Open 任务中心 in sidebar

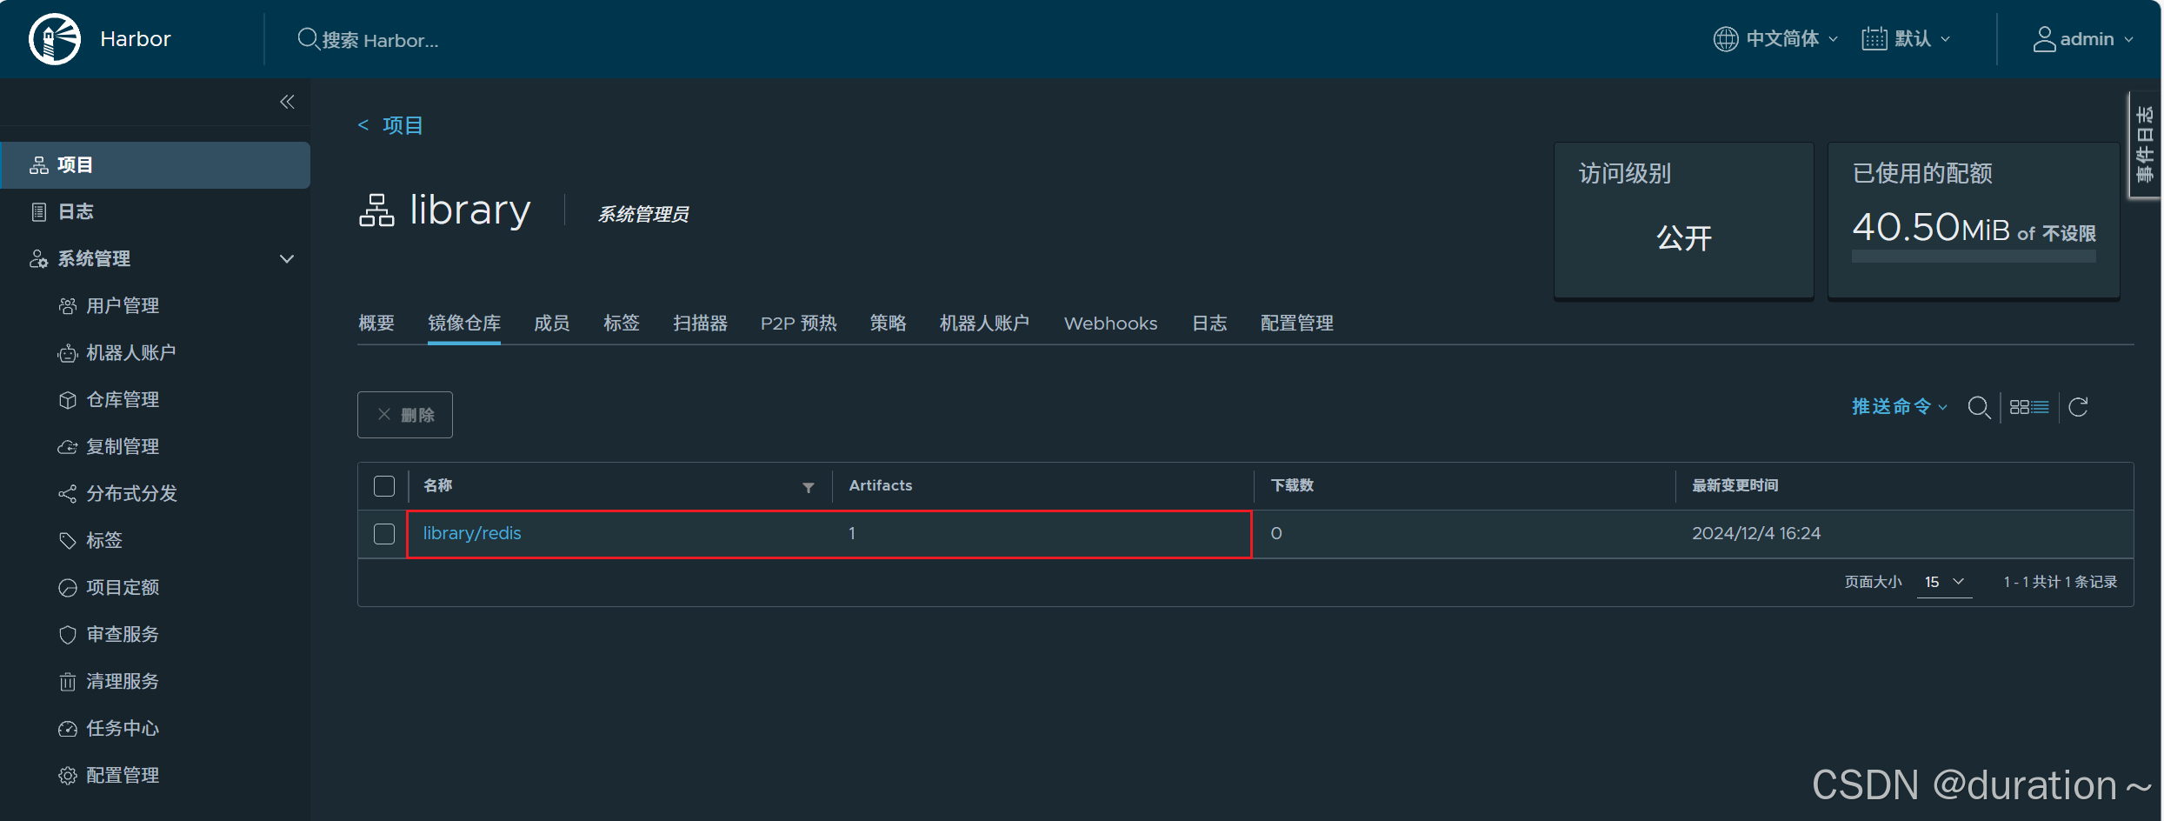[x=123, y=728]
